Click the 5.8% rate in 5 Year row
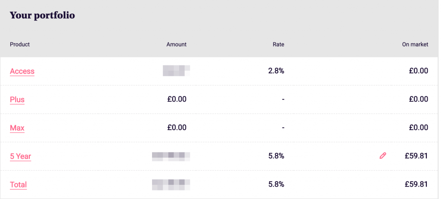Screen dimensions: 441x199 coord(276,156)
